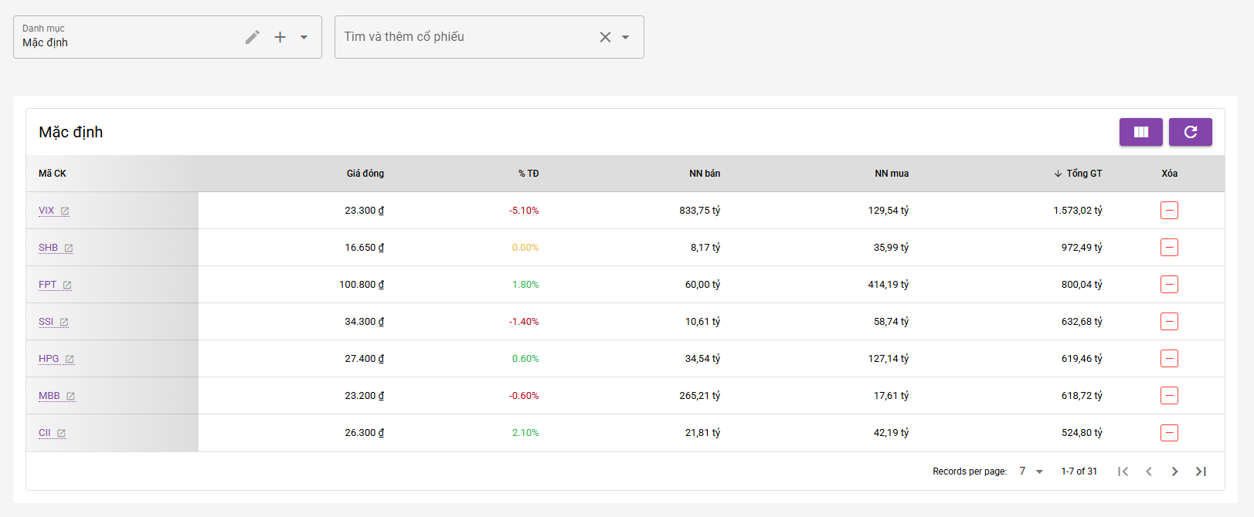Remove SHB using its red minus icon
Viewport: 1254px width, 517px height.
1169,248
